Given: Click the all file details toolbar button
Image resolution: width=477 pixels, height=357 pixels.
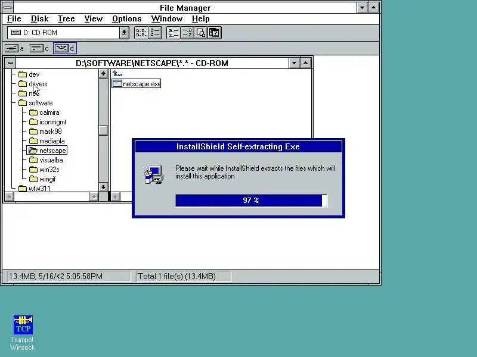Looking at the screenshot, I should pyautogui.click(x=155, y=33).
